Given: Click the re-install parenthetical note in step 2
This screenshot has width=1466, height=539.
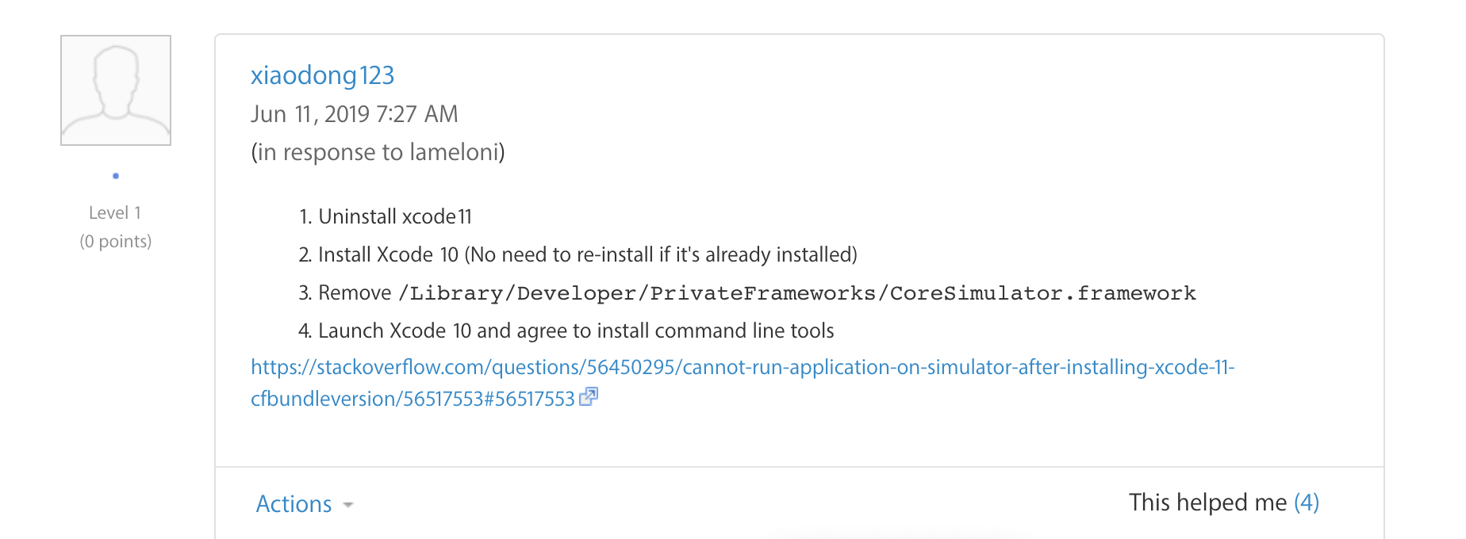Looking at the screenshot, I should (661, 254).
